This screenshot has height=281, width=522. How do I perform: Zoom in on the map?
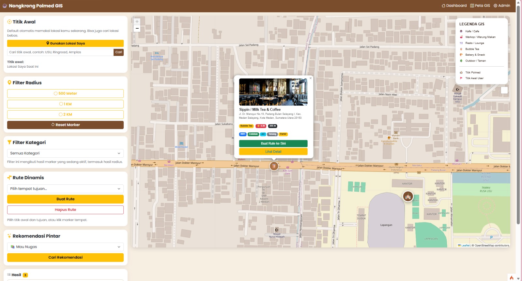pyautogui.click(x=137, y=21)
